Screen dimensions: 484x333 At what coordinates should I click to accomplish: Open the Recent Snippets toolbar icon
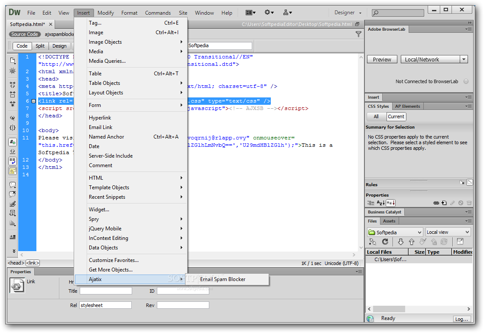click(12, 213)
